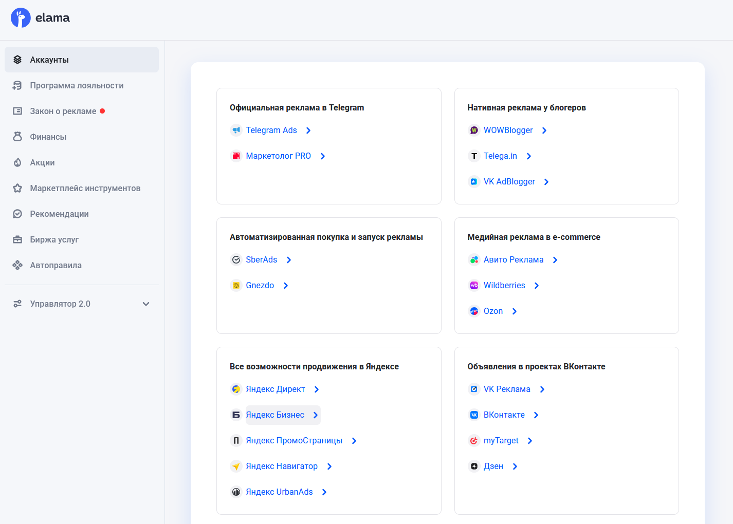Click the red notification dot by Закон о рекламе

[102, 111]
